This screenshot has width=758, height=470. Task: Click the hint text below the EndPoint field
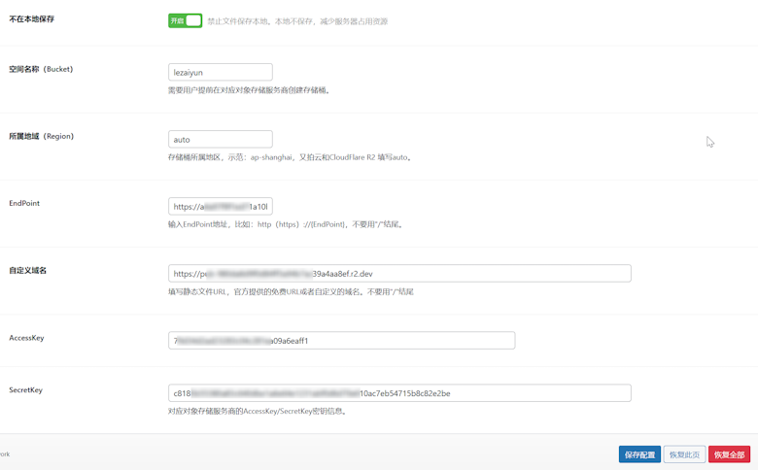click(286, 224)
